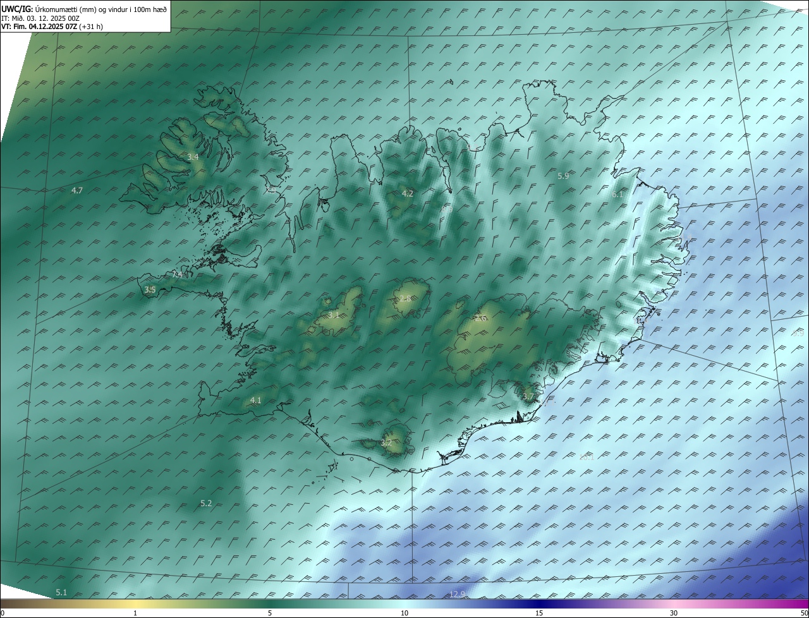The width and height of the screenshot is (809, 618).
Task: Click the 3.7 value in the southeast
Action: [529, 397]
